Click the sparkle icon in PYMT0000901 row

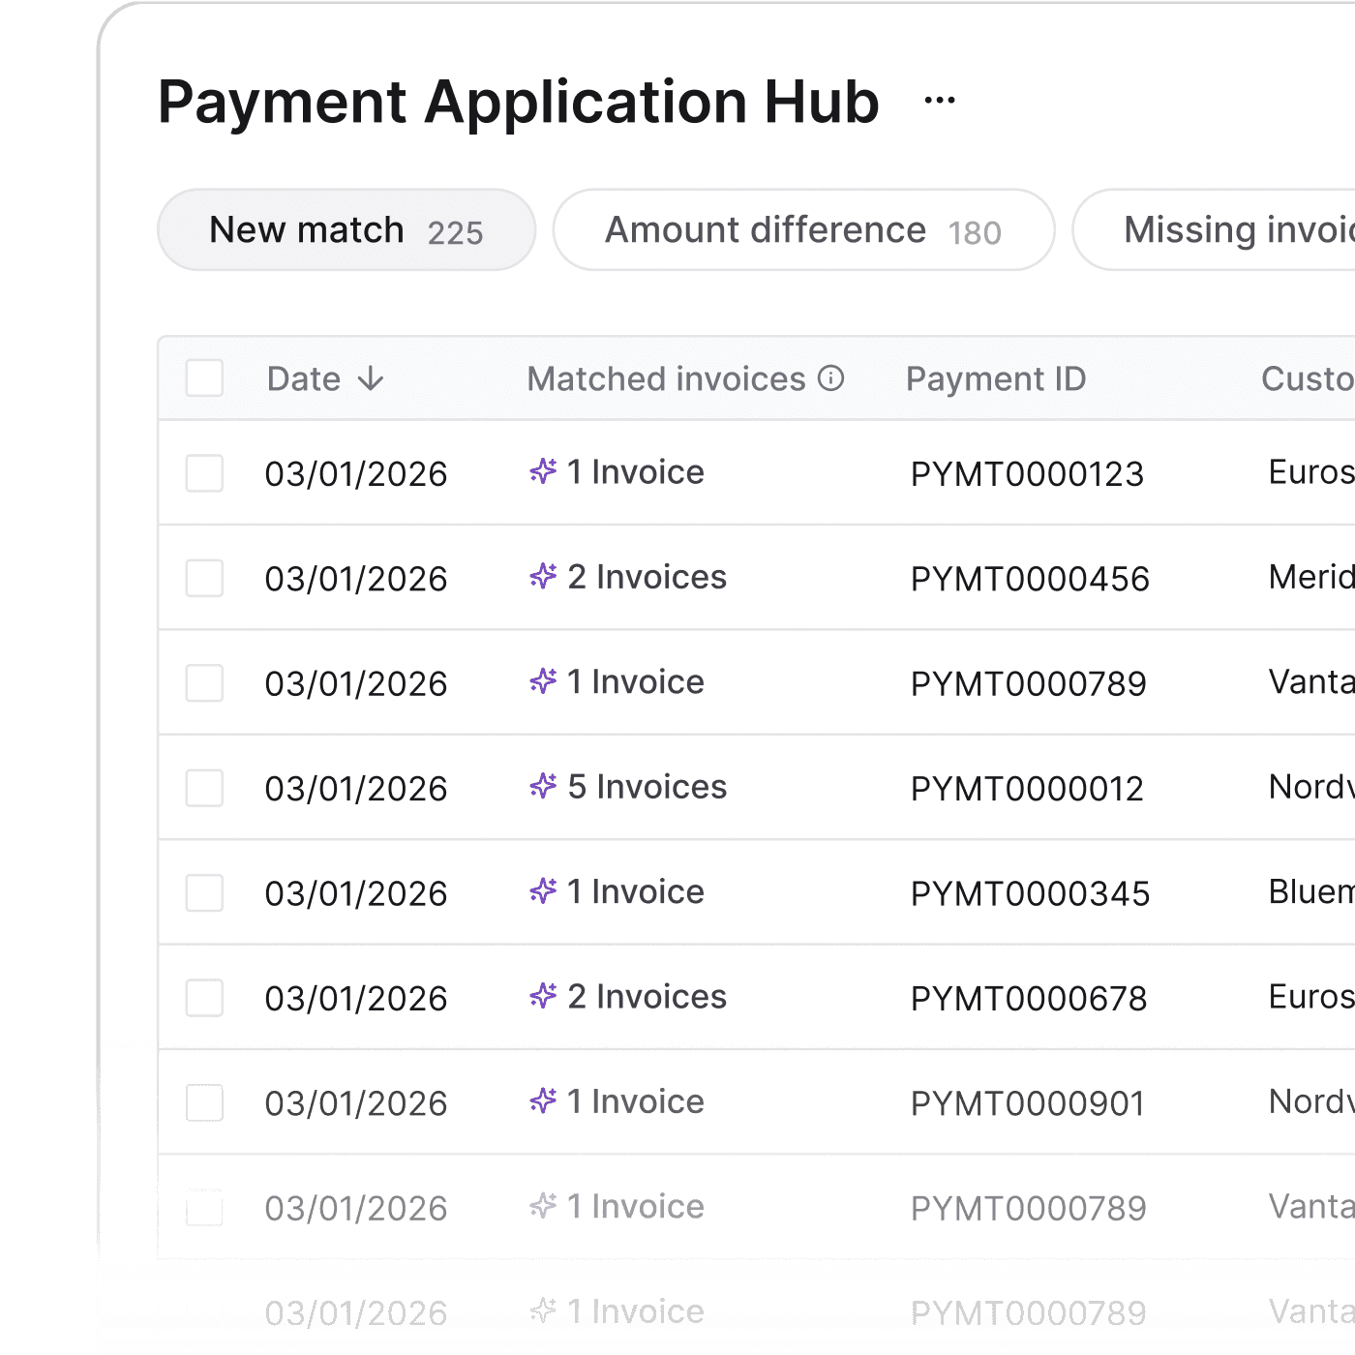(x=543, y=1100)
